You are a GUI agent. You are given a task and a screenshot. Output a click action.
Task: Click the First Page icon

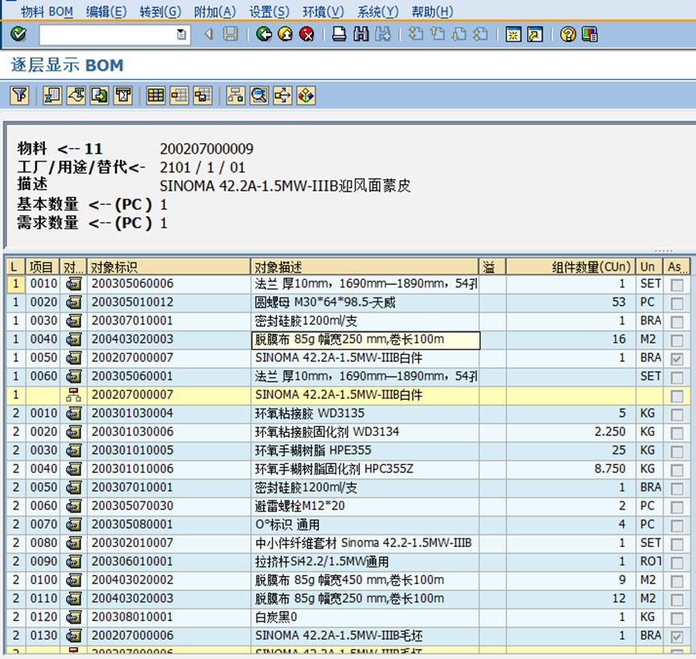click(x=416, y=34)
